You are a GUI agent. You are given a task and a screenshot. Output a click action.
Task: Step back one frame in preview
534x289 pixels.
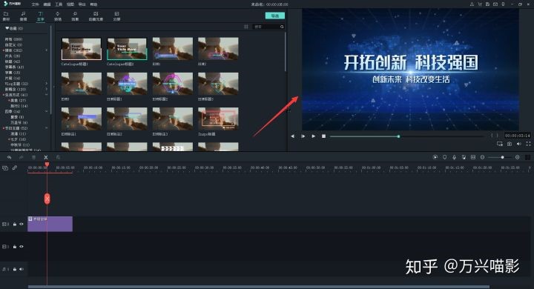292,136
